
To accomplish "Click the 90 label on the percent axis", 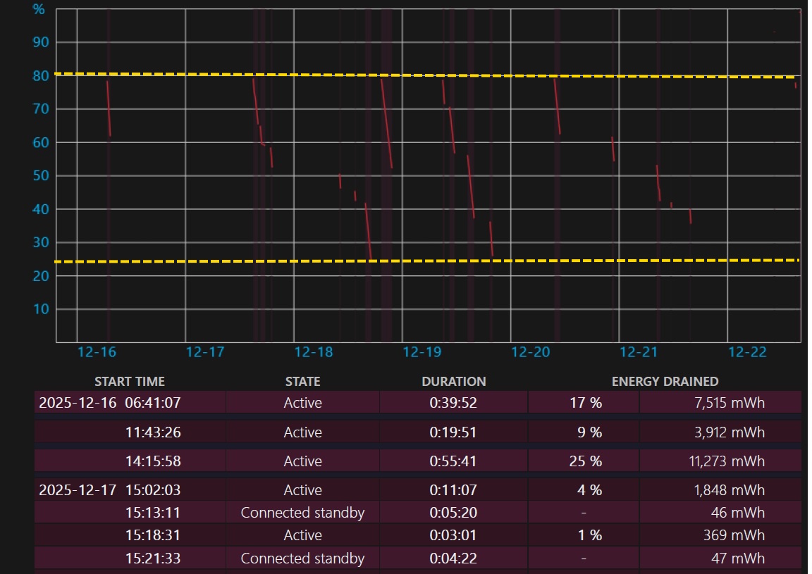I will [40, 42].
